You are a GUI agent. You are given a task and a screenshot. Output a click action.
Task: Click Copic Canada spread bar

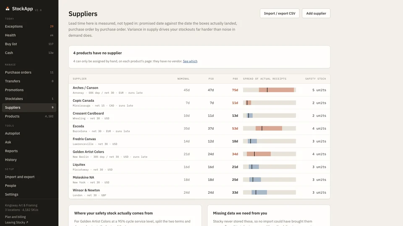[x=270, y=103]
